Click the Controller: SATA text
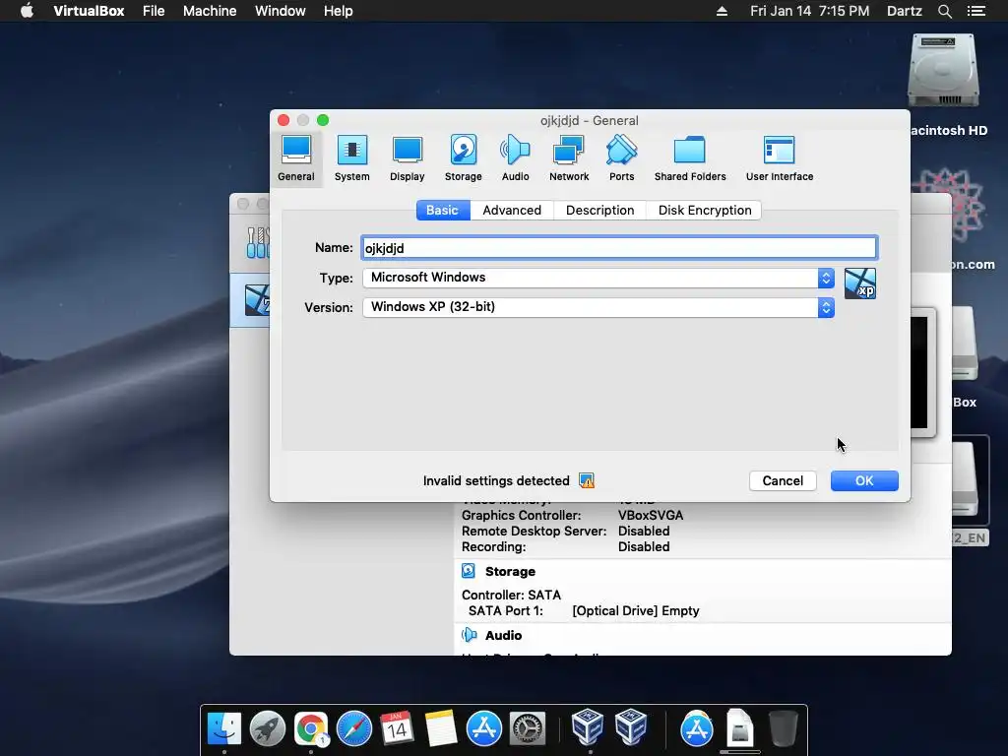The image size is (1008, 756). (511, 595)
